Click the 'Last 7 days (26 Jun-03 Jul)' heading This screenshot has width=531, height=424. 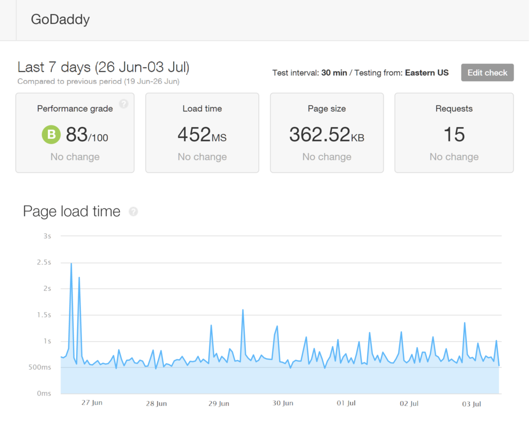click(x=103, y=67)
